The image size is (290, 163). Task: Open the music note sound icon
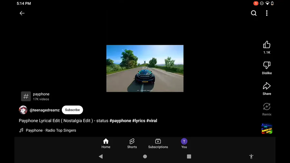point(21,130)
